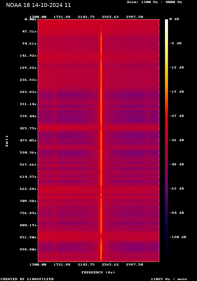The width and height of the screenshot is (197, 281).
Task: Click the -120 dB color scale label
Action: (x=177, y=237)
